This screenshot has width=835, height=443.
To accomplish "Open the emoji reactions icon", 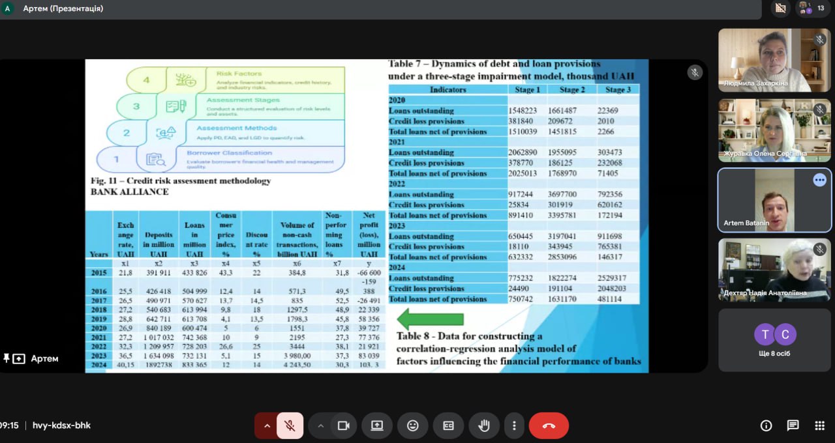I will (412, 425).
